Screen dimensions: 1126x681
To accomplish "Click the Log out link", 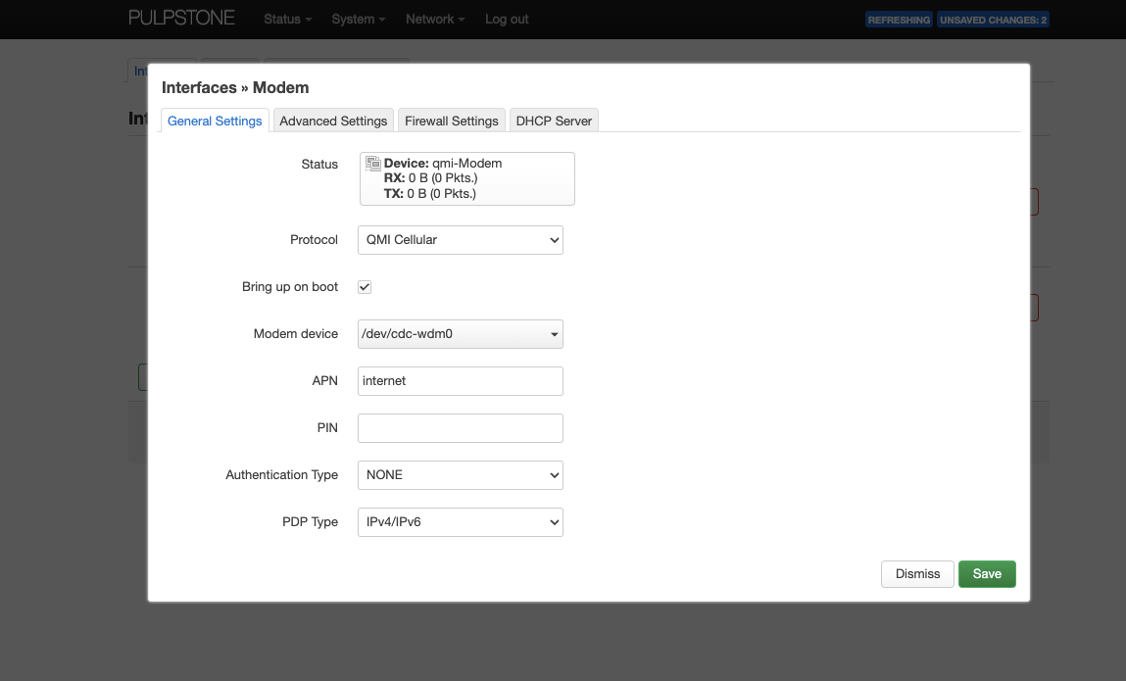I will [507, 20].
